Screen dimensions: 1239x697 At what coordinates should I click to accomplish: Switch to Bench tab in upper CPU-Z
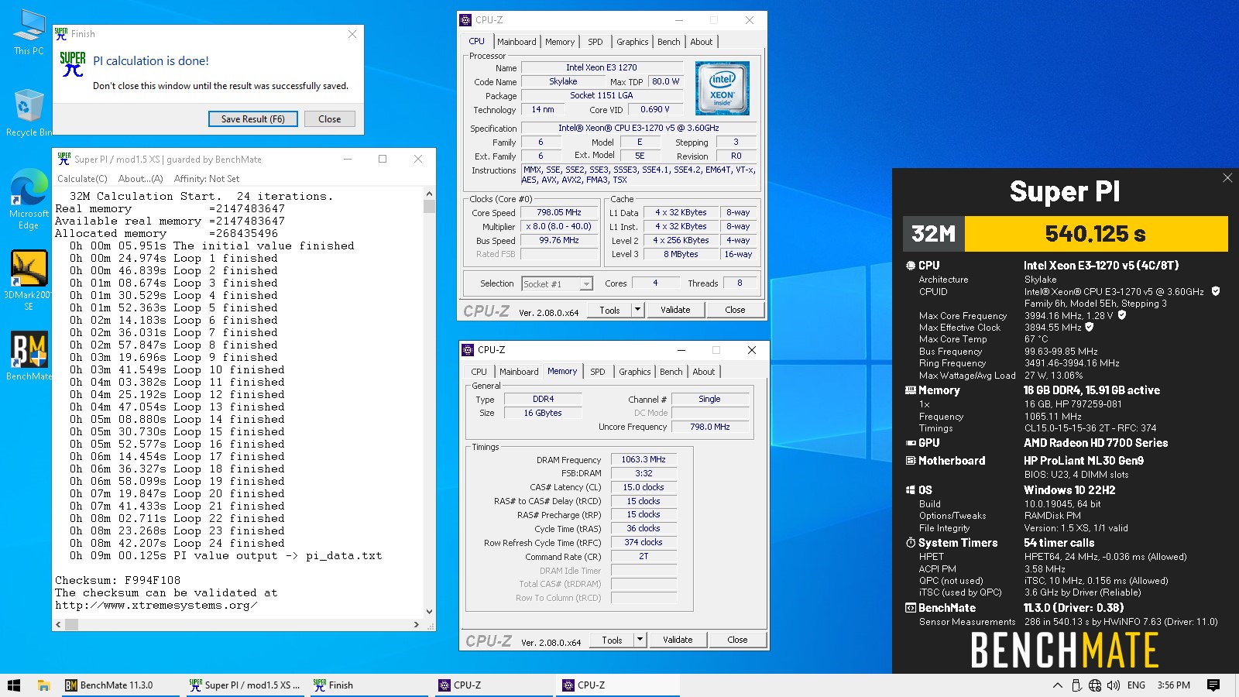pos(669,42)
